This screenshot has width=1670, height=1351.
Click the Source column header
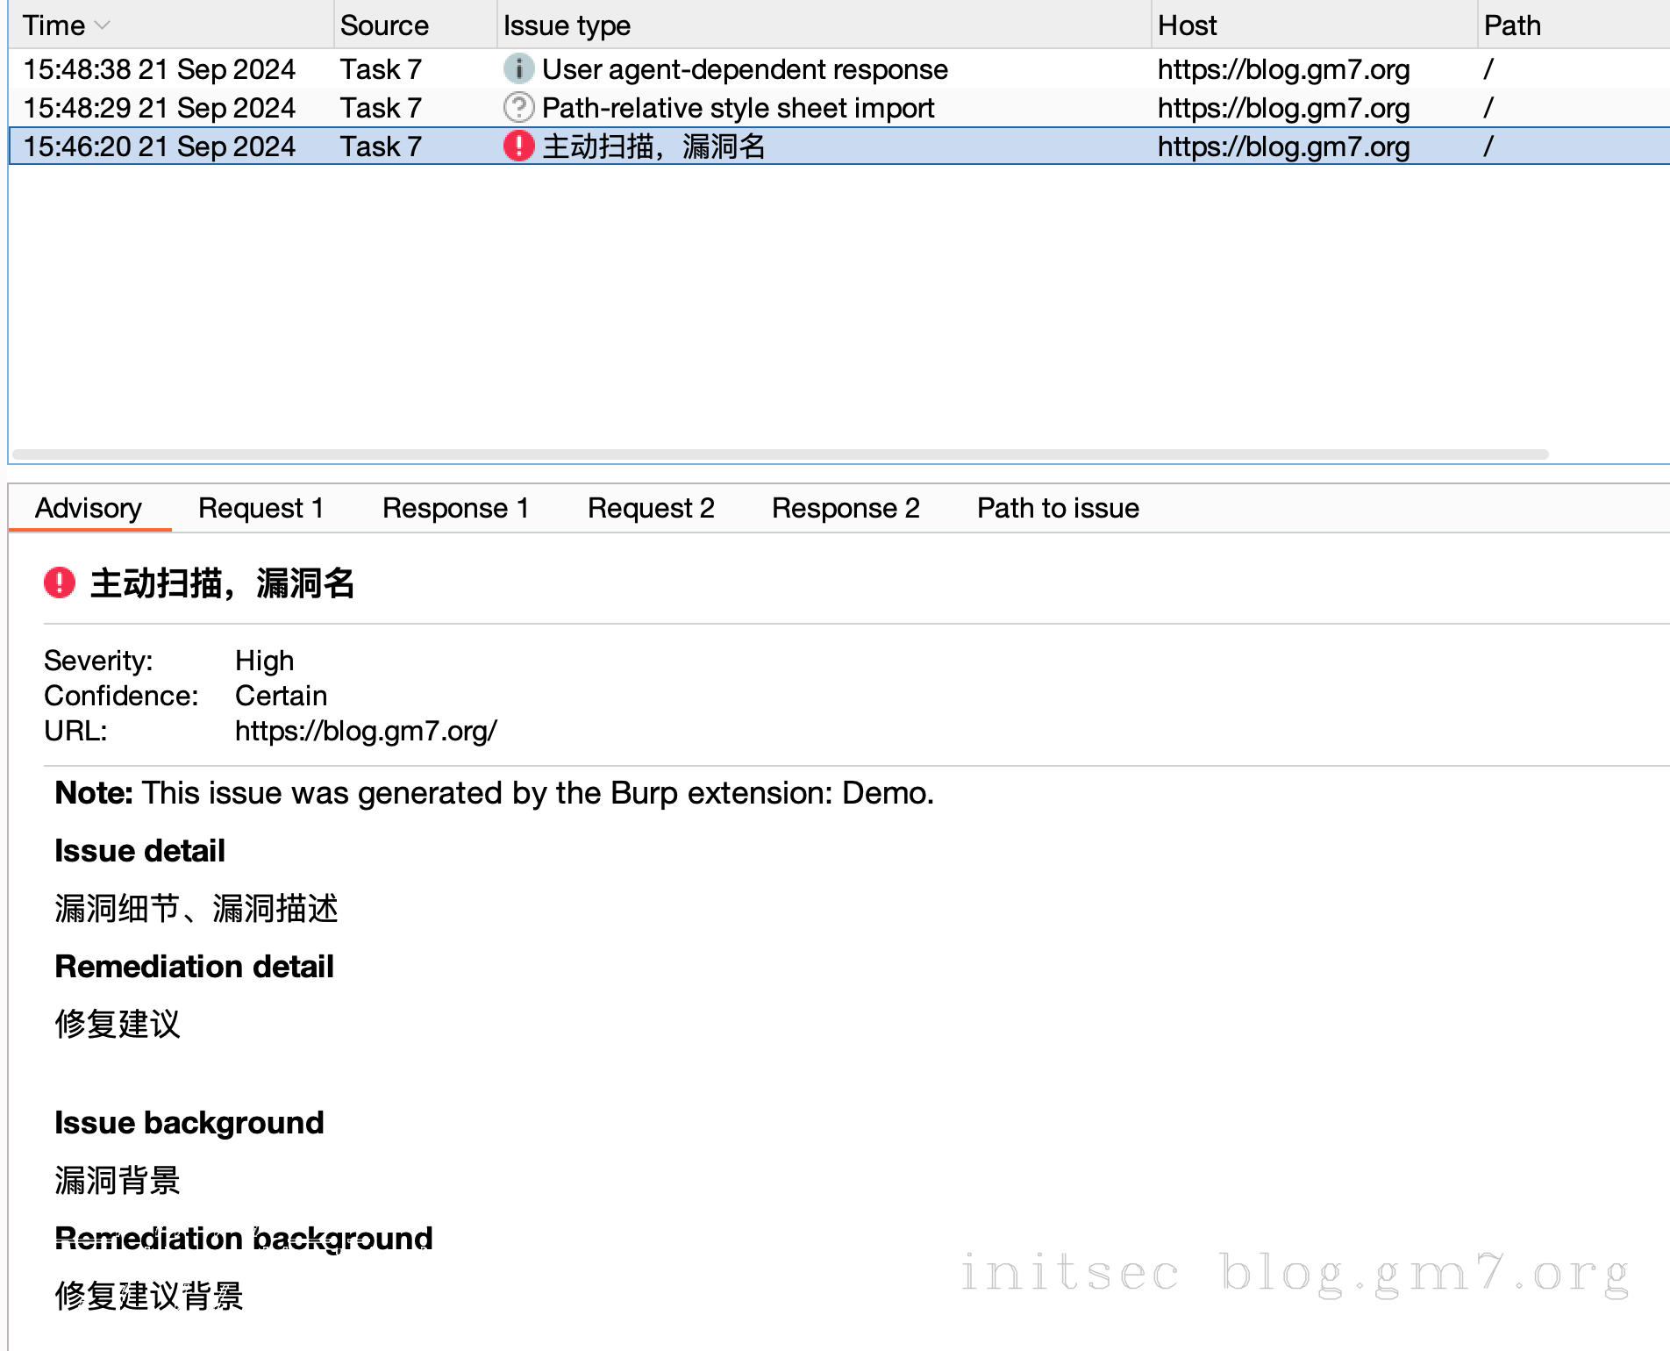click(x=384, y=25)
